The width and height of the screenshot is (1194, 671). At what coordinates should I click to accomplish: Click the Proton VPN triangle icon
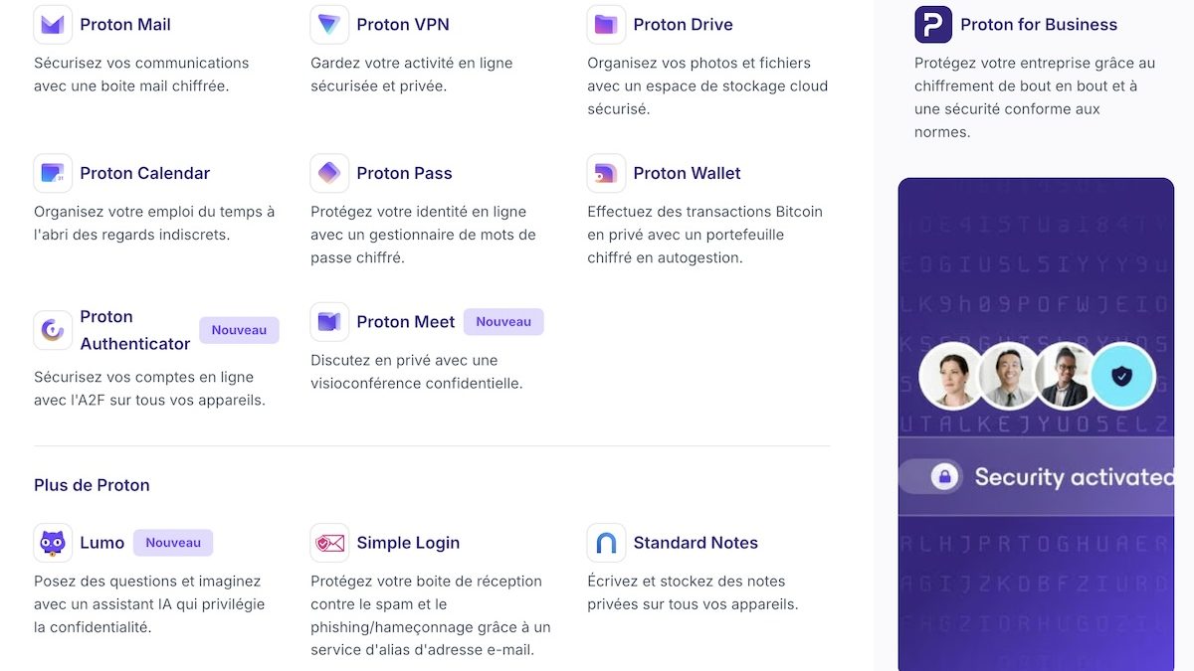pos(329,25)
